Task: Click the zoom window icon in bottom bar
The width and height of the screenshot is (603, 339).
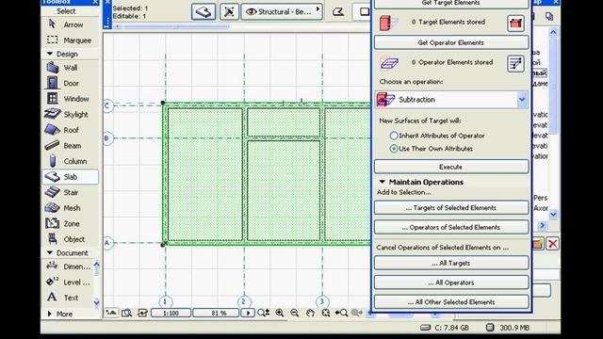Action: 126,313
